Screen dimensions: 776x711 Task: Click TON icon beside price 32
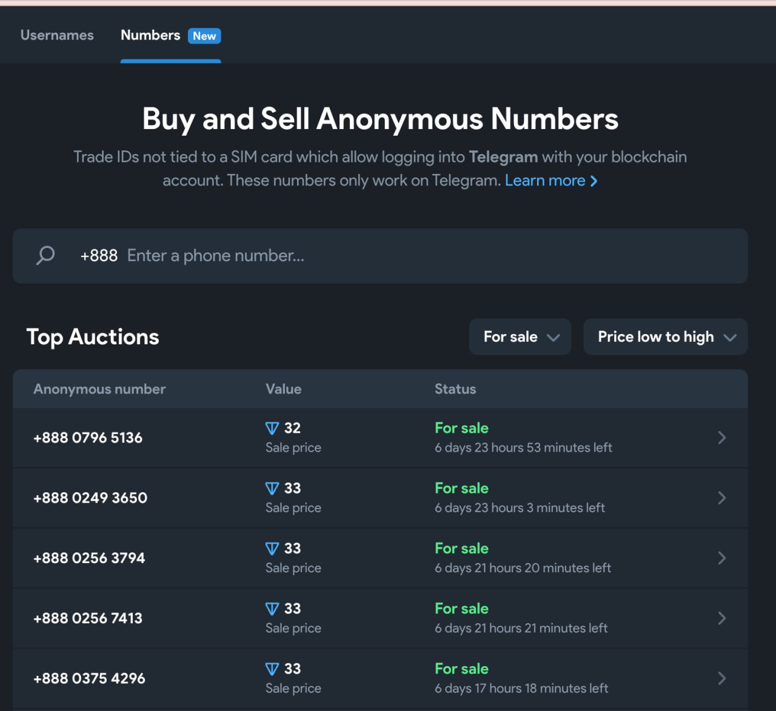click(272, 429)
